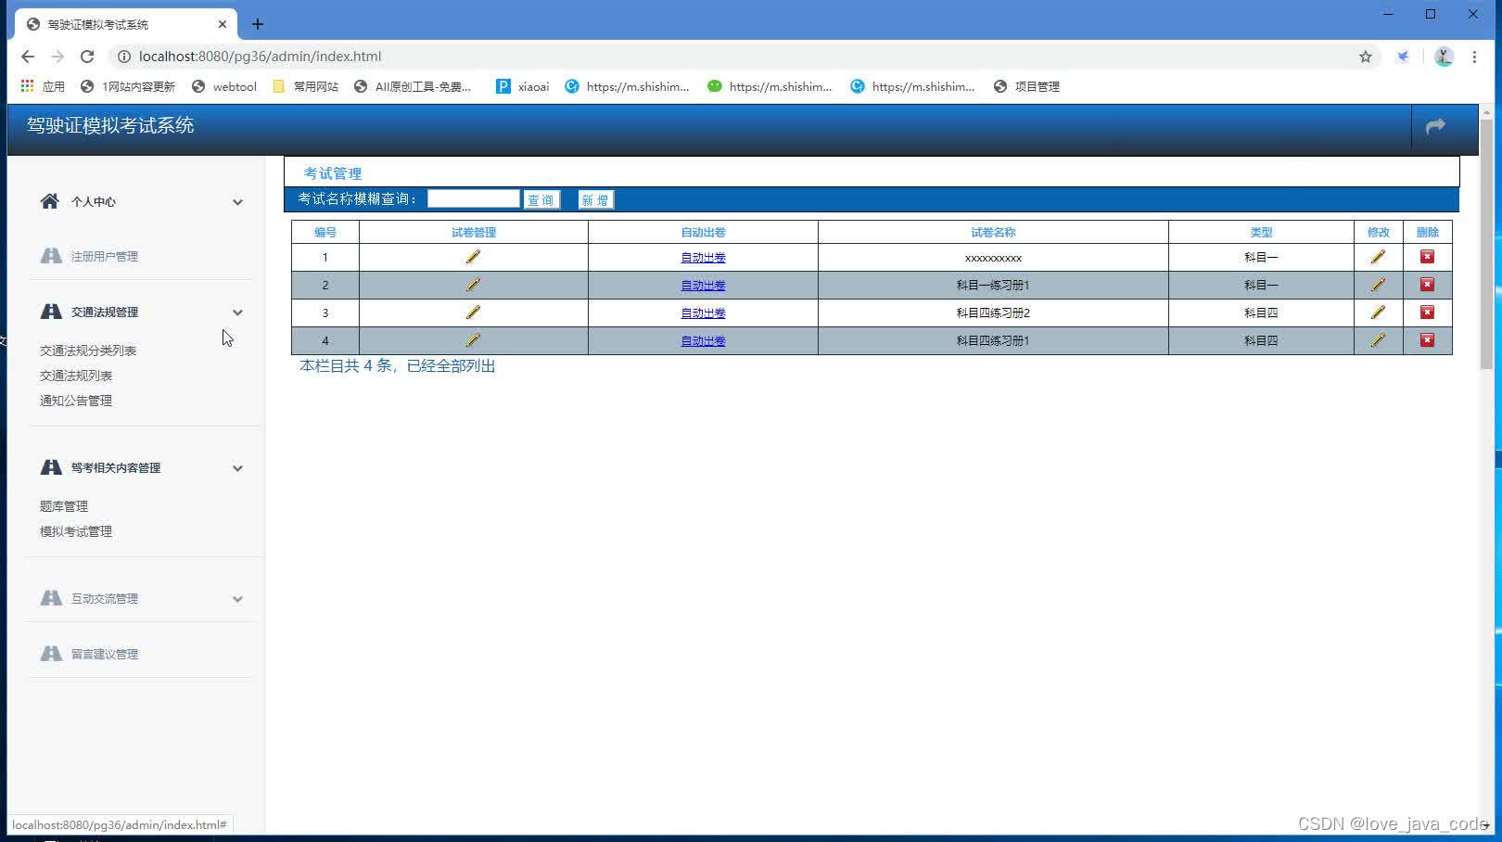Go back to the previous page
The image size is (1502, 842).
[x=28, y=57]
